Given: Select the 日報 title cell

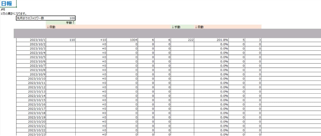Looking at the screenshot, I should [8, 4].
